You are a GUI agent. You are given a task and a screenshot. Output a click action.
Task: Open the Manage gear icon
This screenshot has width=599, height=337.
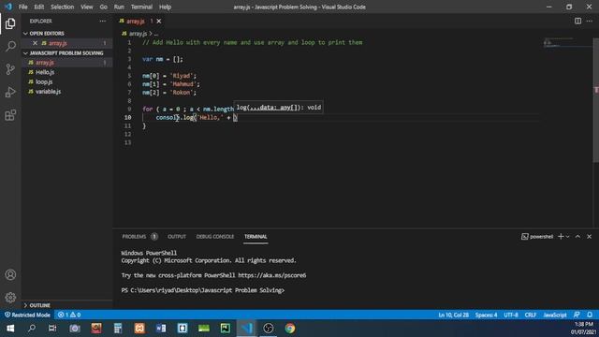pyautogui.click(x=10, y=298)
